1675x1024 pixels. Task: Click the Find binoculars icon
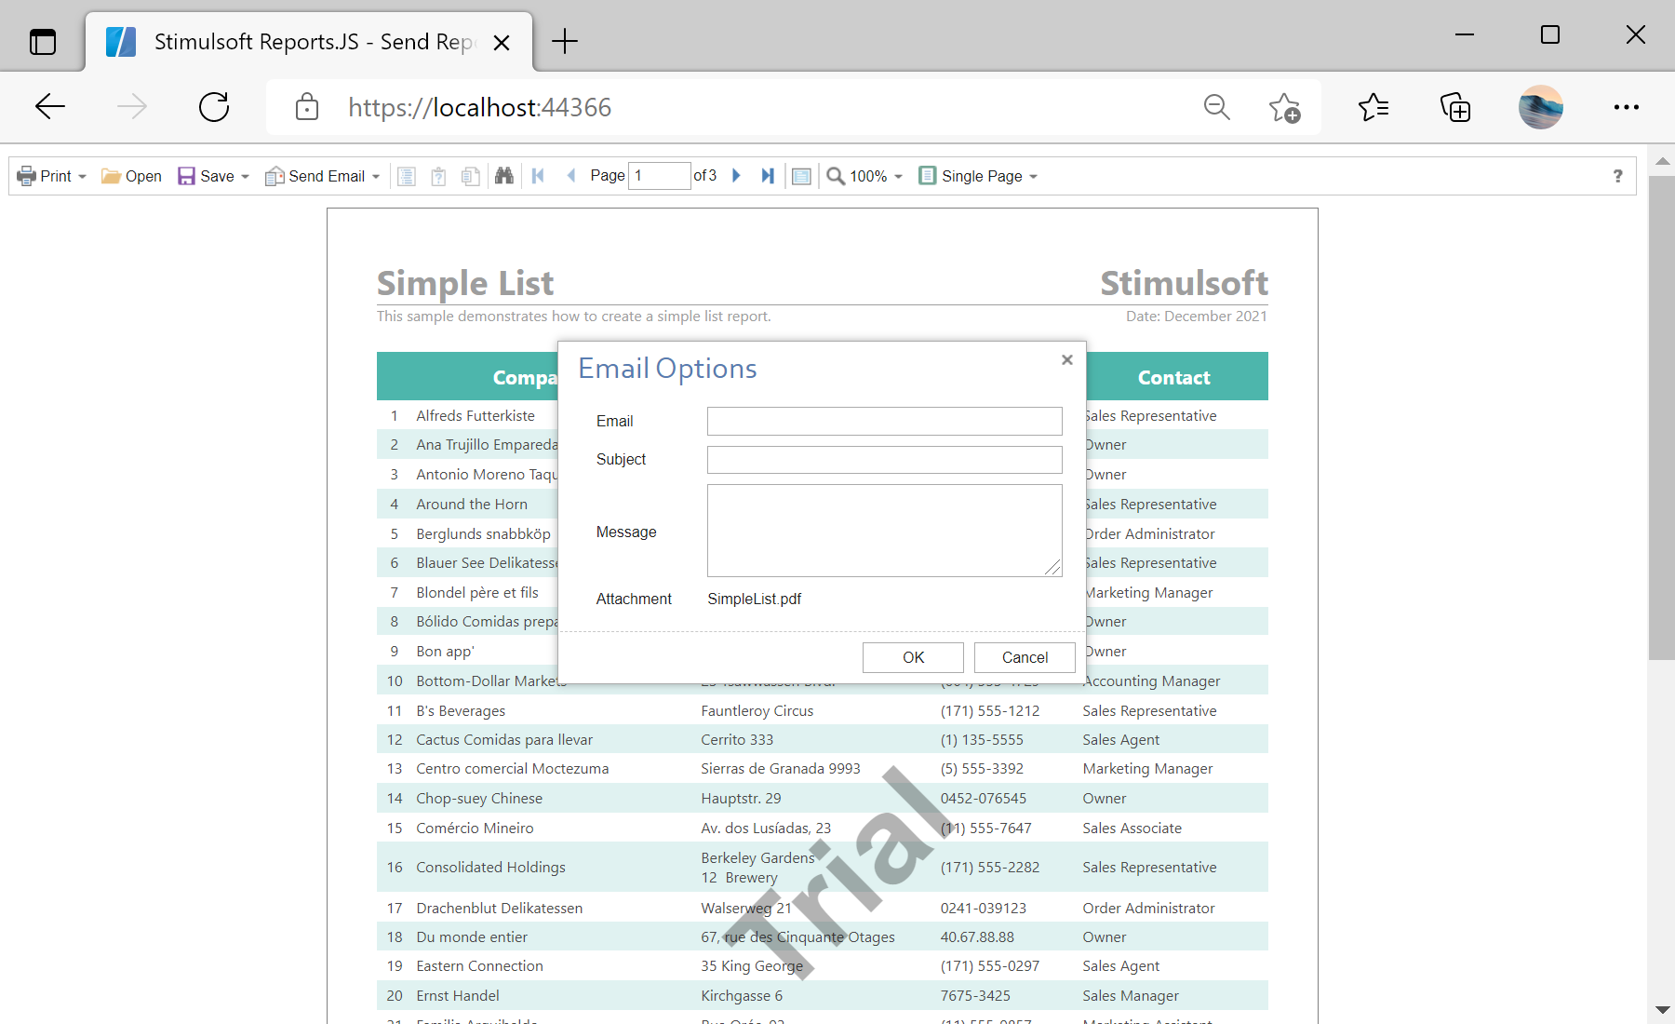pos(503,176)
